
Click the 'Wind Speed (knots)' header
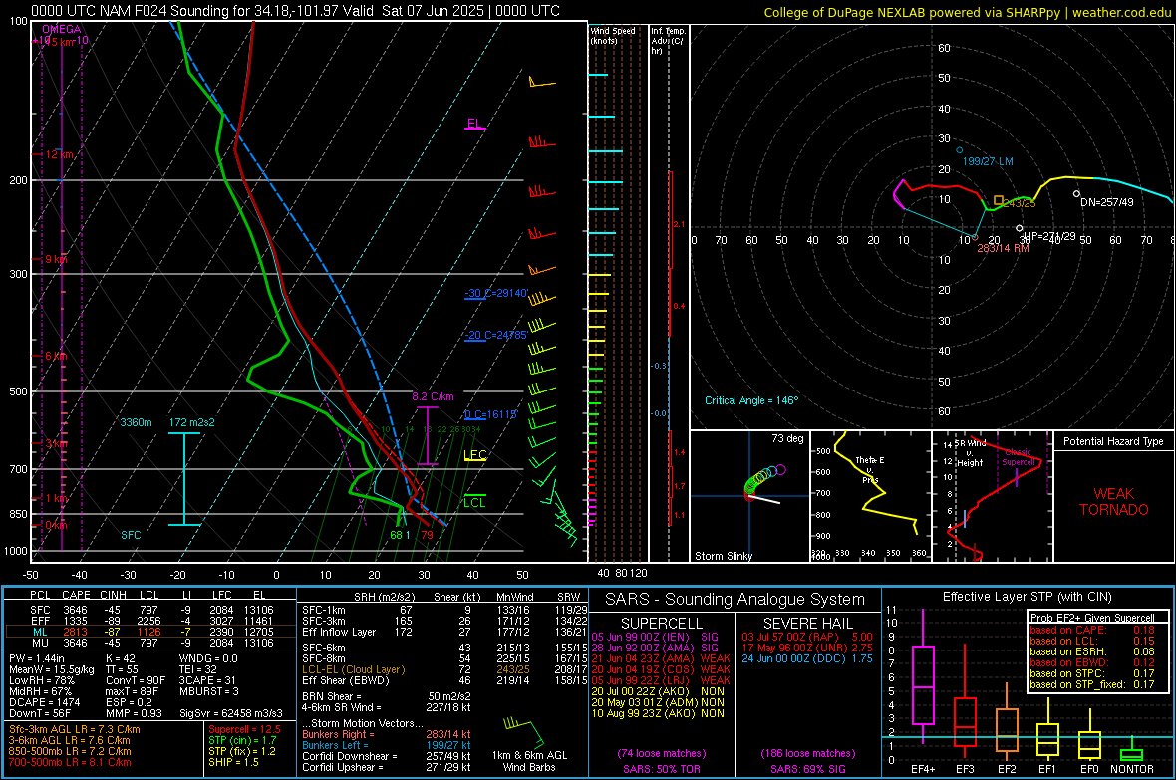coord(613,35)
